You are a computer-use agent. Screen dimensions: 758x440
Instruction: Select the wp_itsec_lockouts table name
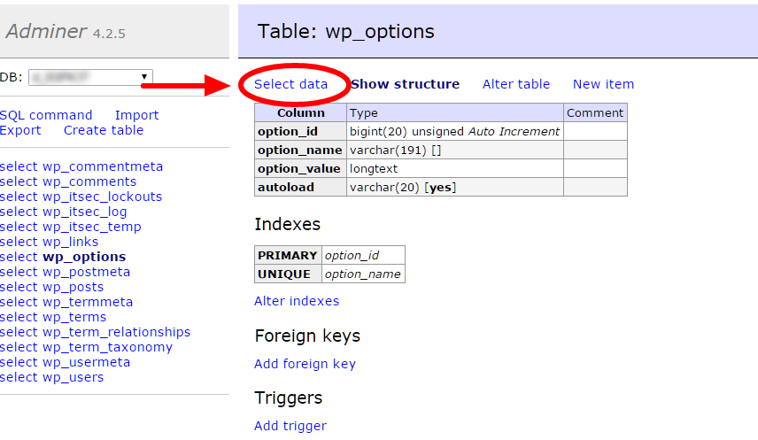102,197
